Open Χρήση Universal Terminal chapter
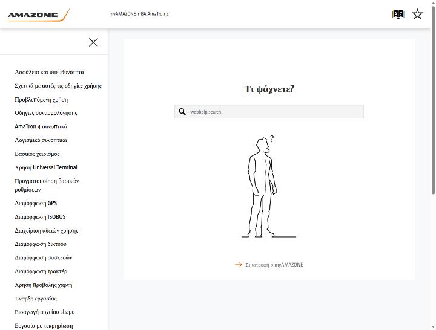Image resolution: width=436 pixels, height=330 pixels. click(x=46, y=167)
